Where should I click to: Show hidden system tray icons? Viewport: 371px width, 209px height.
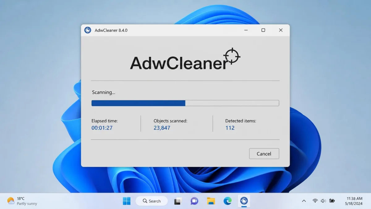tap(304, 201)
